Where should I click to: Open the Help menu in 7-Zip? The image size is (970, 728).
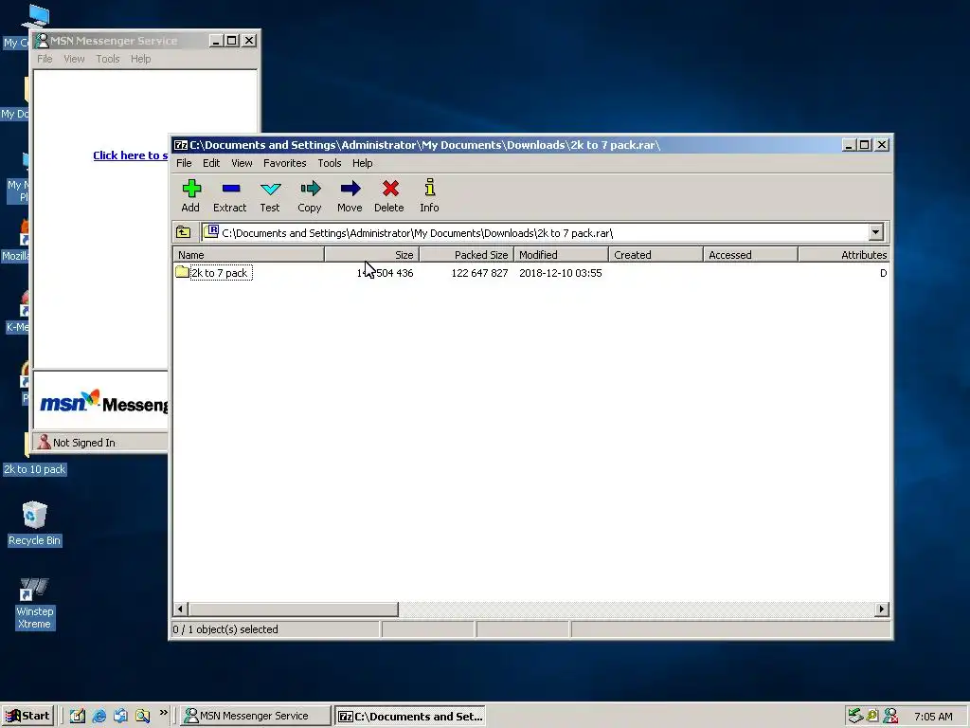coord(363,163)
